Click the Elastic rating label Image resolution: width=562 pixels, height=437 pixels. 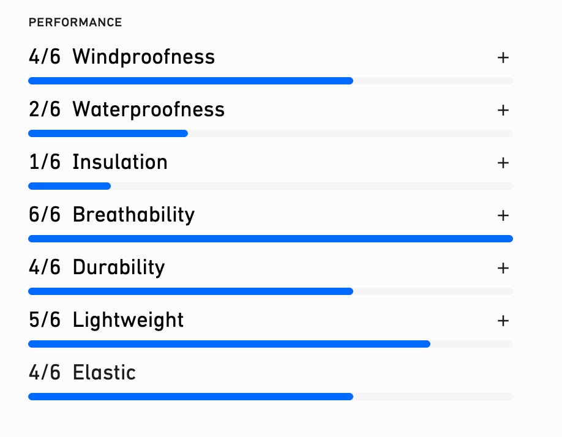click(82, 373)
